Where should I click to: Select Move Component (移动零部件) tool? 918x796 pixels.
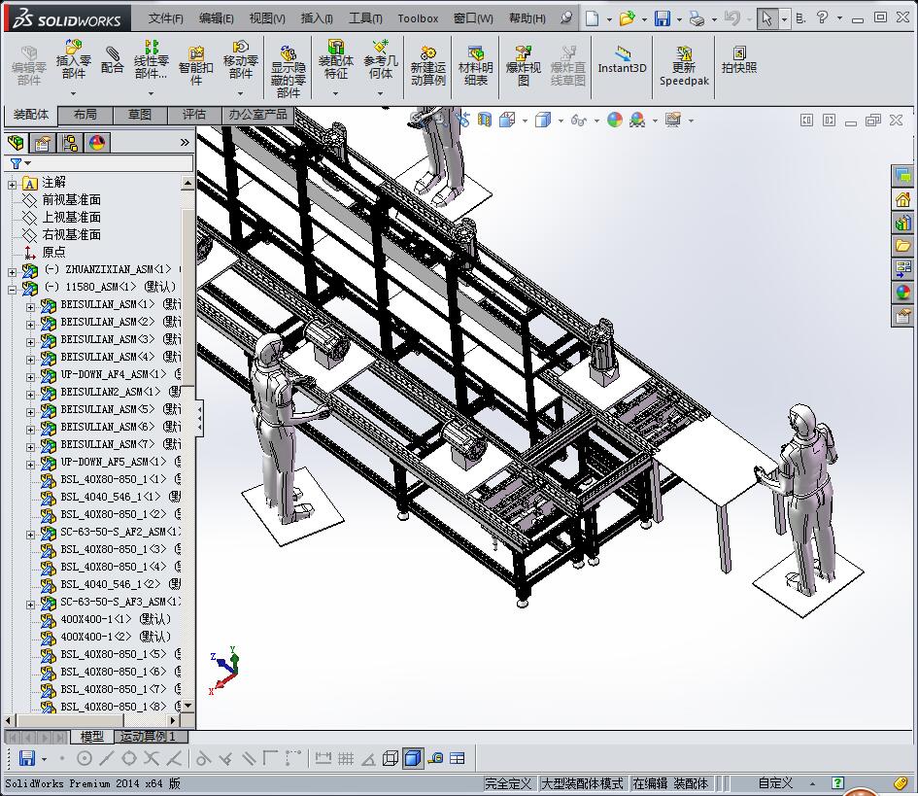241,59
